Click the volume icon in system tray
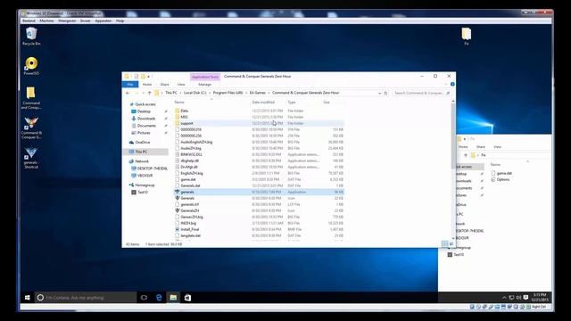The height and width of the screenshot is (321, 571). coord(518,297)
